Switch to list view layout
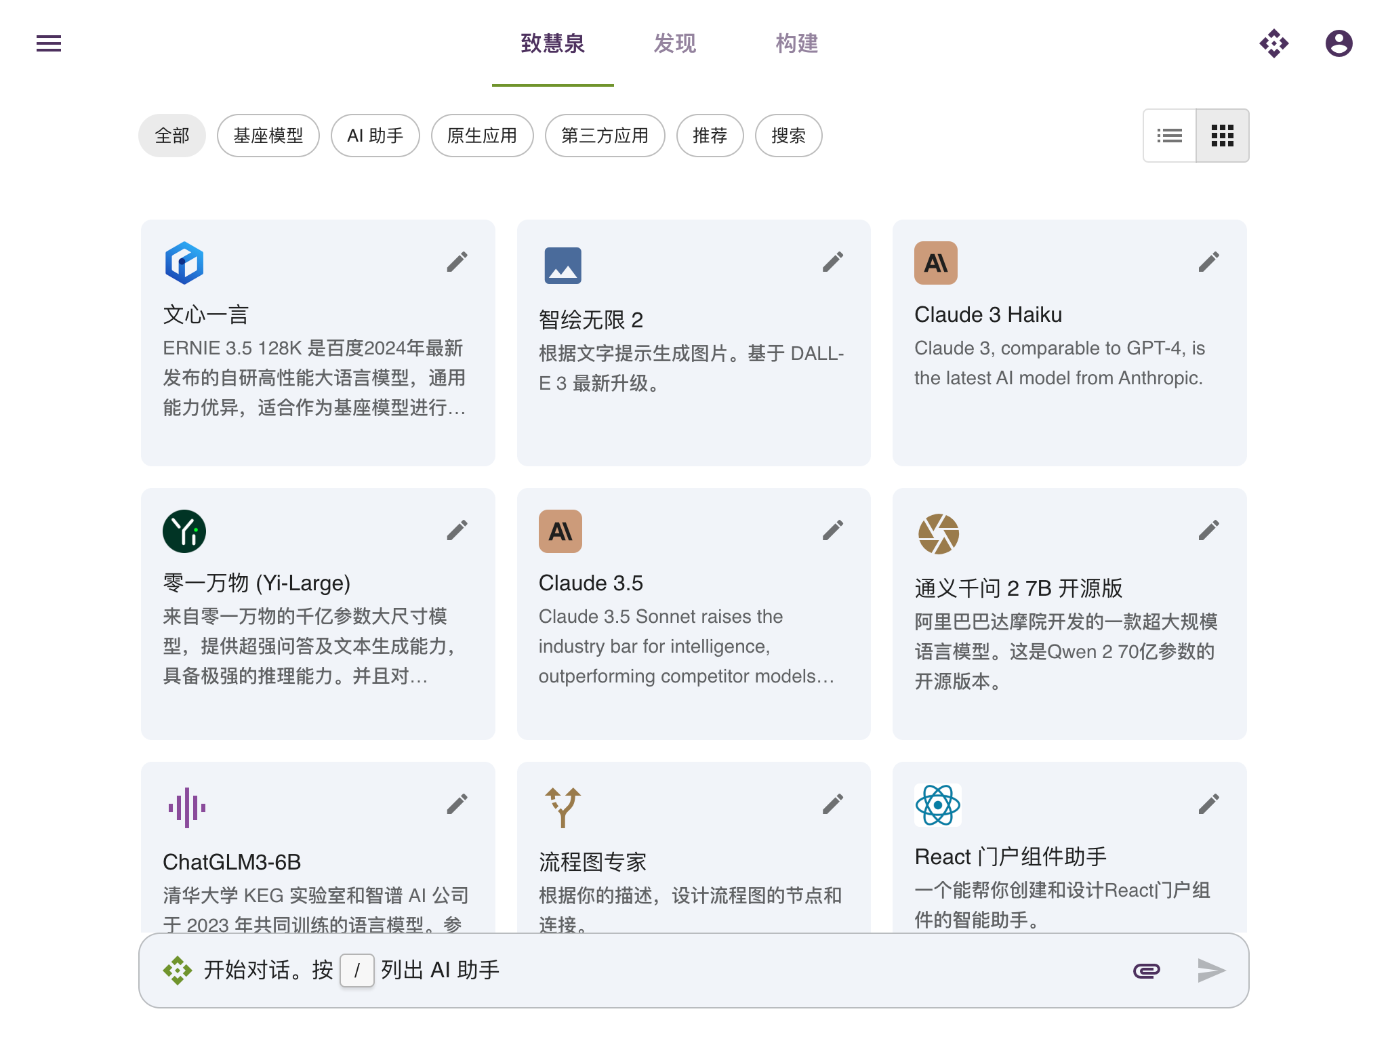 tap(1170, 136)
